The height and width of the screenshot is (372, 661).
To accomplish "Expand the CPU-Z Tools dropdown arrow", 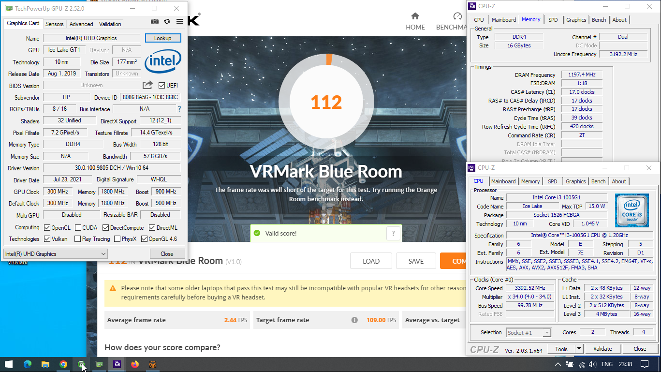I will pyautogui.click(x=578, y=349).
